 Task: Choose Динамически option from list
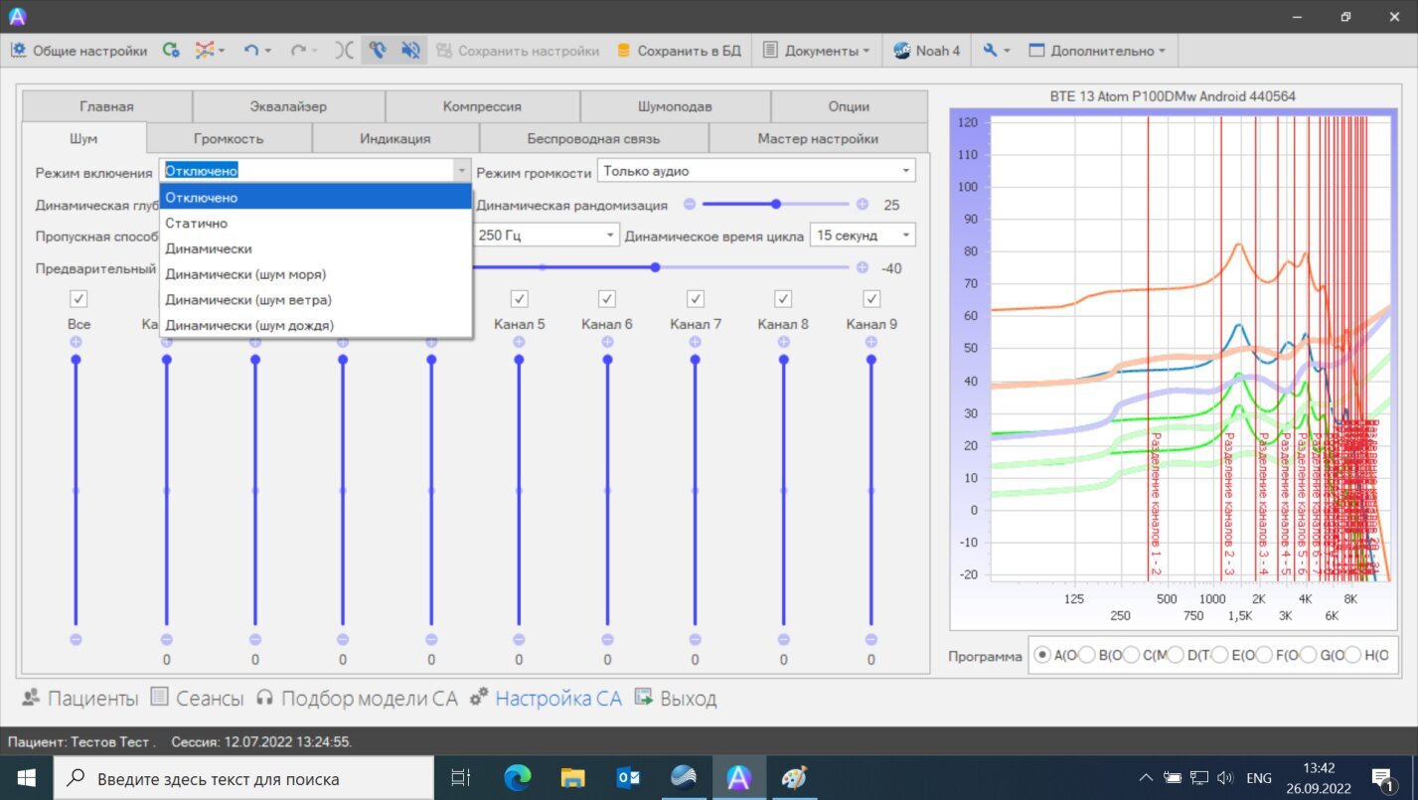tap(315, 248)
